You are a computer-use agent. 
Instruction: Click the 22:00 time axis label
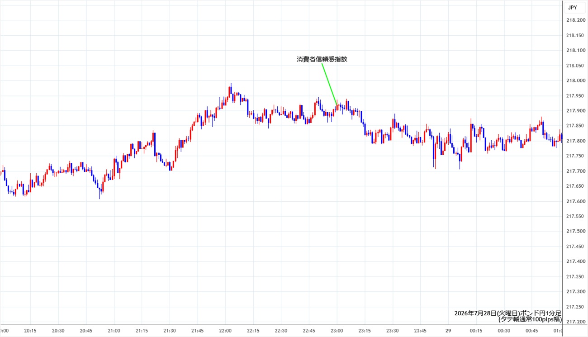[x=225, y=331]
